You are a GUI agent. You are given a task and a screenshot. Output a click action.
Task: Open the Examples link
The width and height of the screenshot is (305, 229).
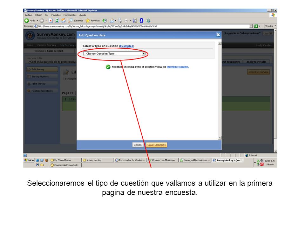coord(127,46)
